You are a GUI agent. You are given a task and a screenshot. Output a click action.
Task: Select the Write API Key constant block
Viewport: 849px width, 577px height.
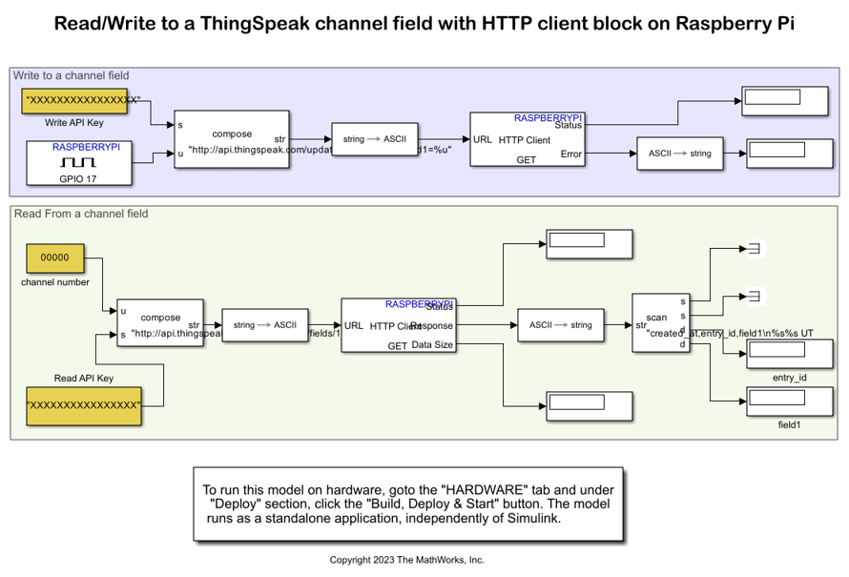pos(74,101)
